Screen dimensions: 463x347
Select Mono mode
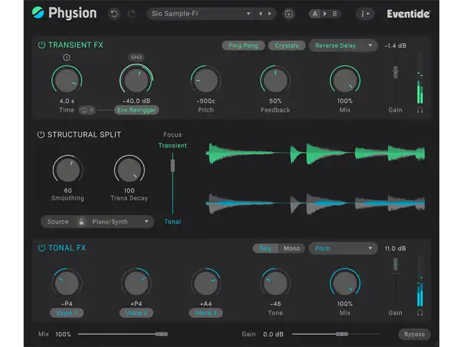coord(292,248)
